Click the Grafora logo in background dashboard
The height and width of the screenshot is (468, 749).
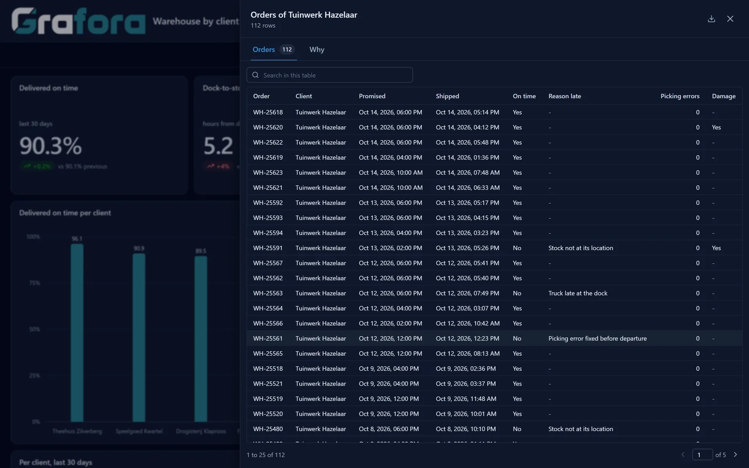click(78, 21)
